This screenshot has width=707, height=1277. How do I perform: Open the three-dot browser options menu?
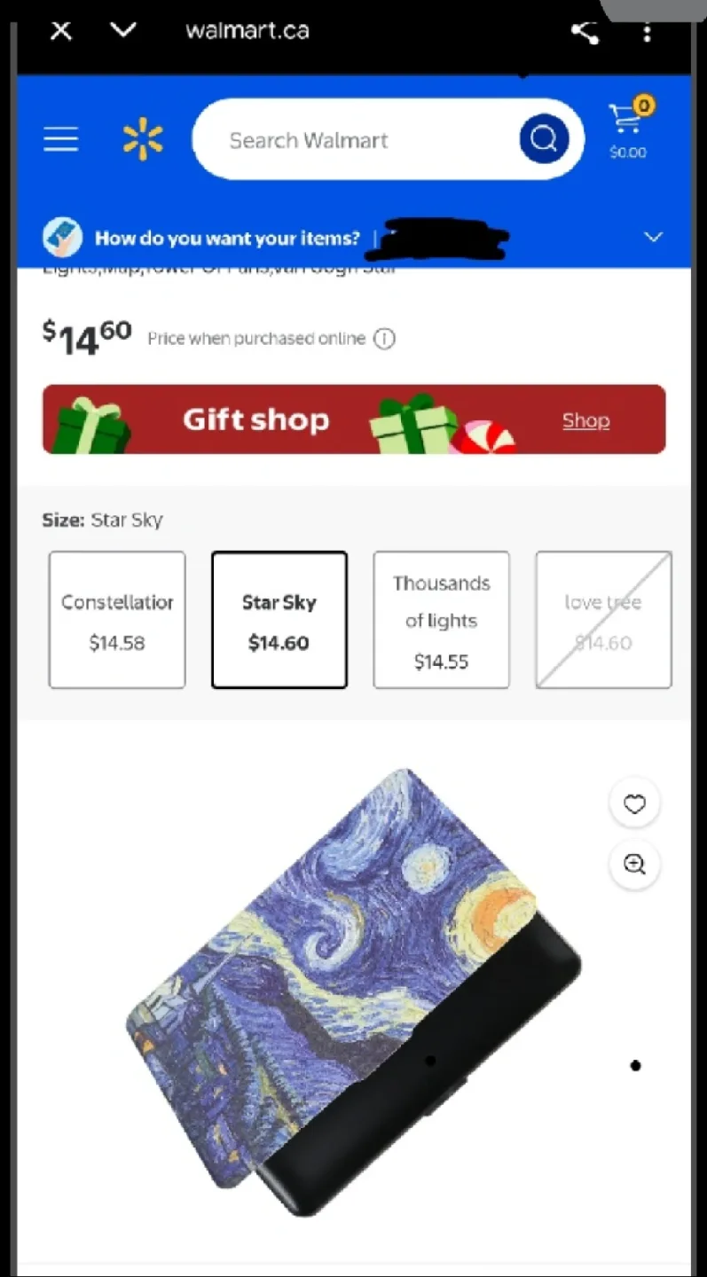click(x=648, y=32)
